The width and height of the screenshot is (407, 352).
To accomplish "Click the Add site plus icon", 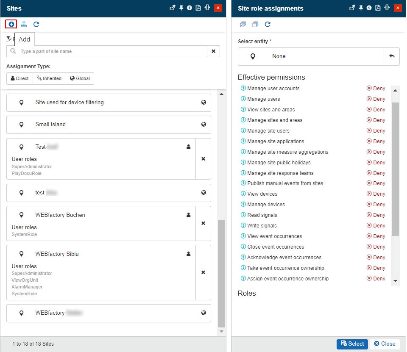I will 11,24.
